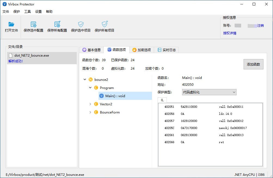
Task: Open the 保护类型 protection type dropdown
Action: point(209,92)
